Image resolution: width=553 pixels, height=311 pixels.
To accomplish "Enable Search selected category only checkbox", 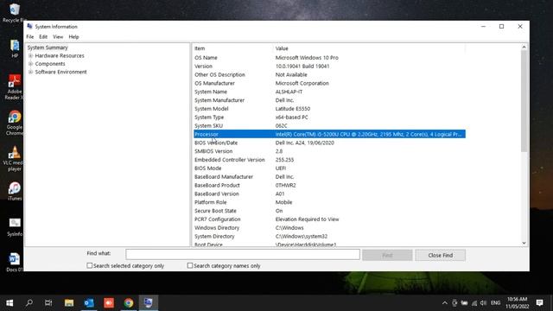I will [x=90, y=265].
